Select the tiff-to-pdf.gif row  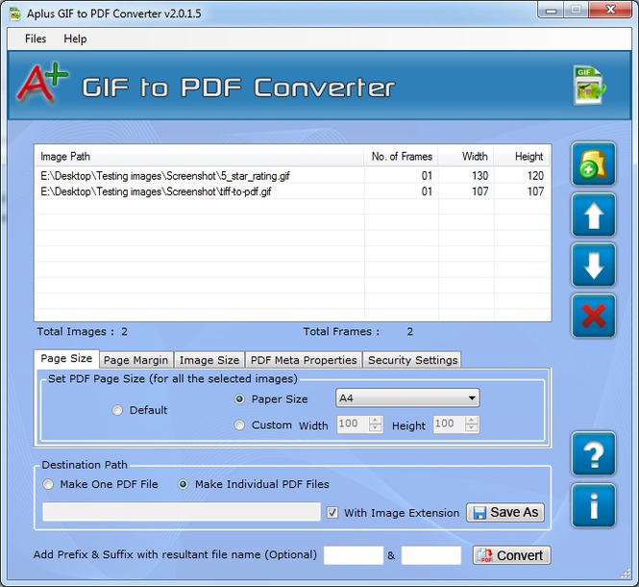click(293, 191)
